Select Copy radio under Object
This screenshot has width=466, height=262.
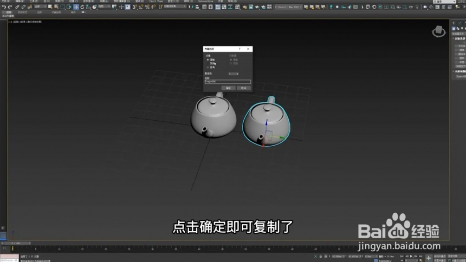click(x=208, y=60)
